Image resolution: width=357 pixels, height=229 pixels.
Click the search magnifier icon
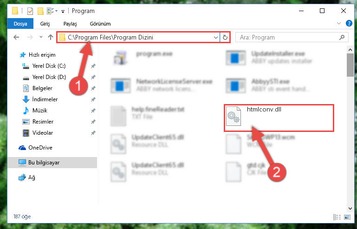pyautogui.click(x=342, y=37)
